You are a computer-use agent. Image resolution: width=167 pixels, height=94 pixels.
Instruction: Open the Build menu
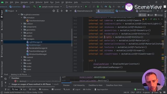[46, 2]
